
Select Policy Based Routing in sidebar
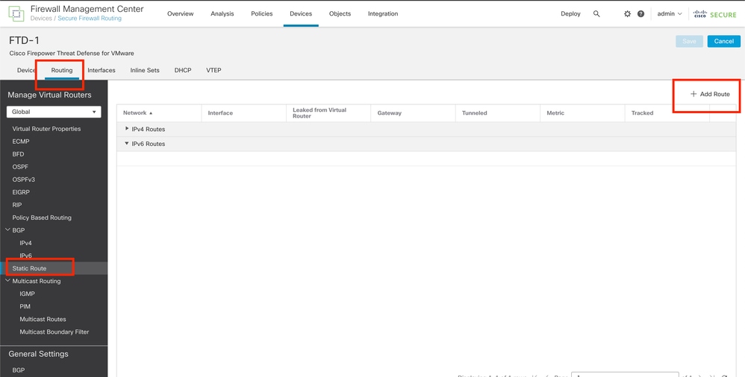click(x=42, y=218)
